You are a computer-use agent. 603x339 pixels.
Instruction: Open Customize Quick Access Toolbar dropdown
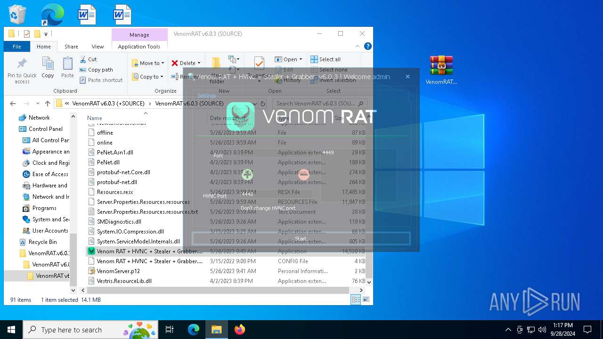click(x=46, y=34)
